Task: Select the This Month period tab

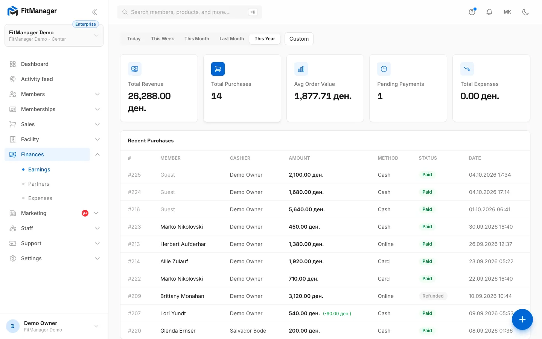Action: click(196, 39)
